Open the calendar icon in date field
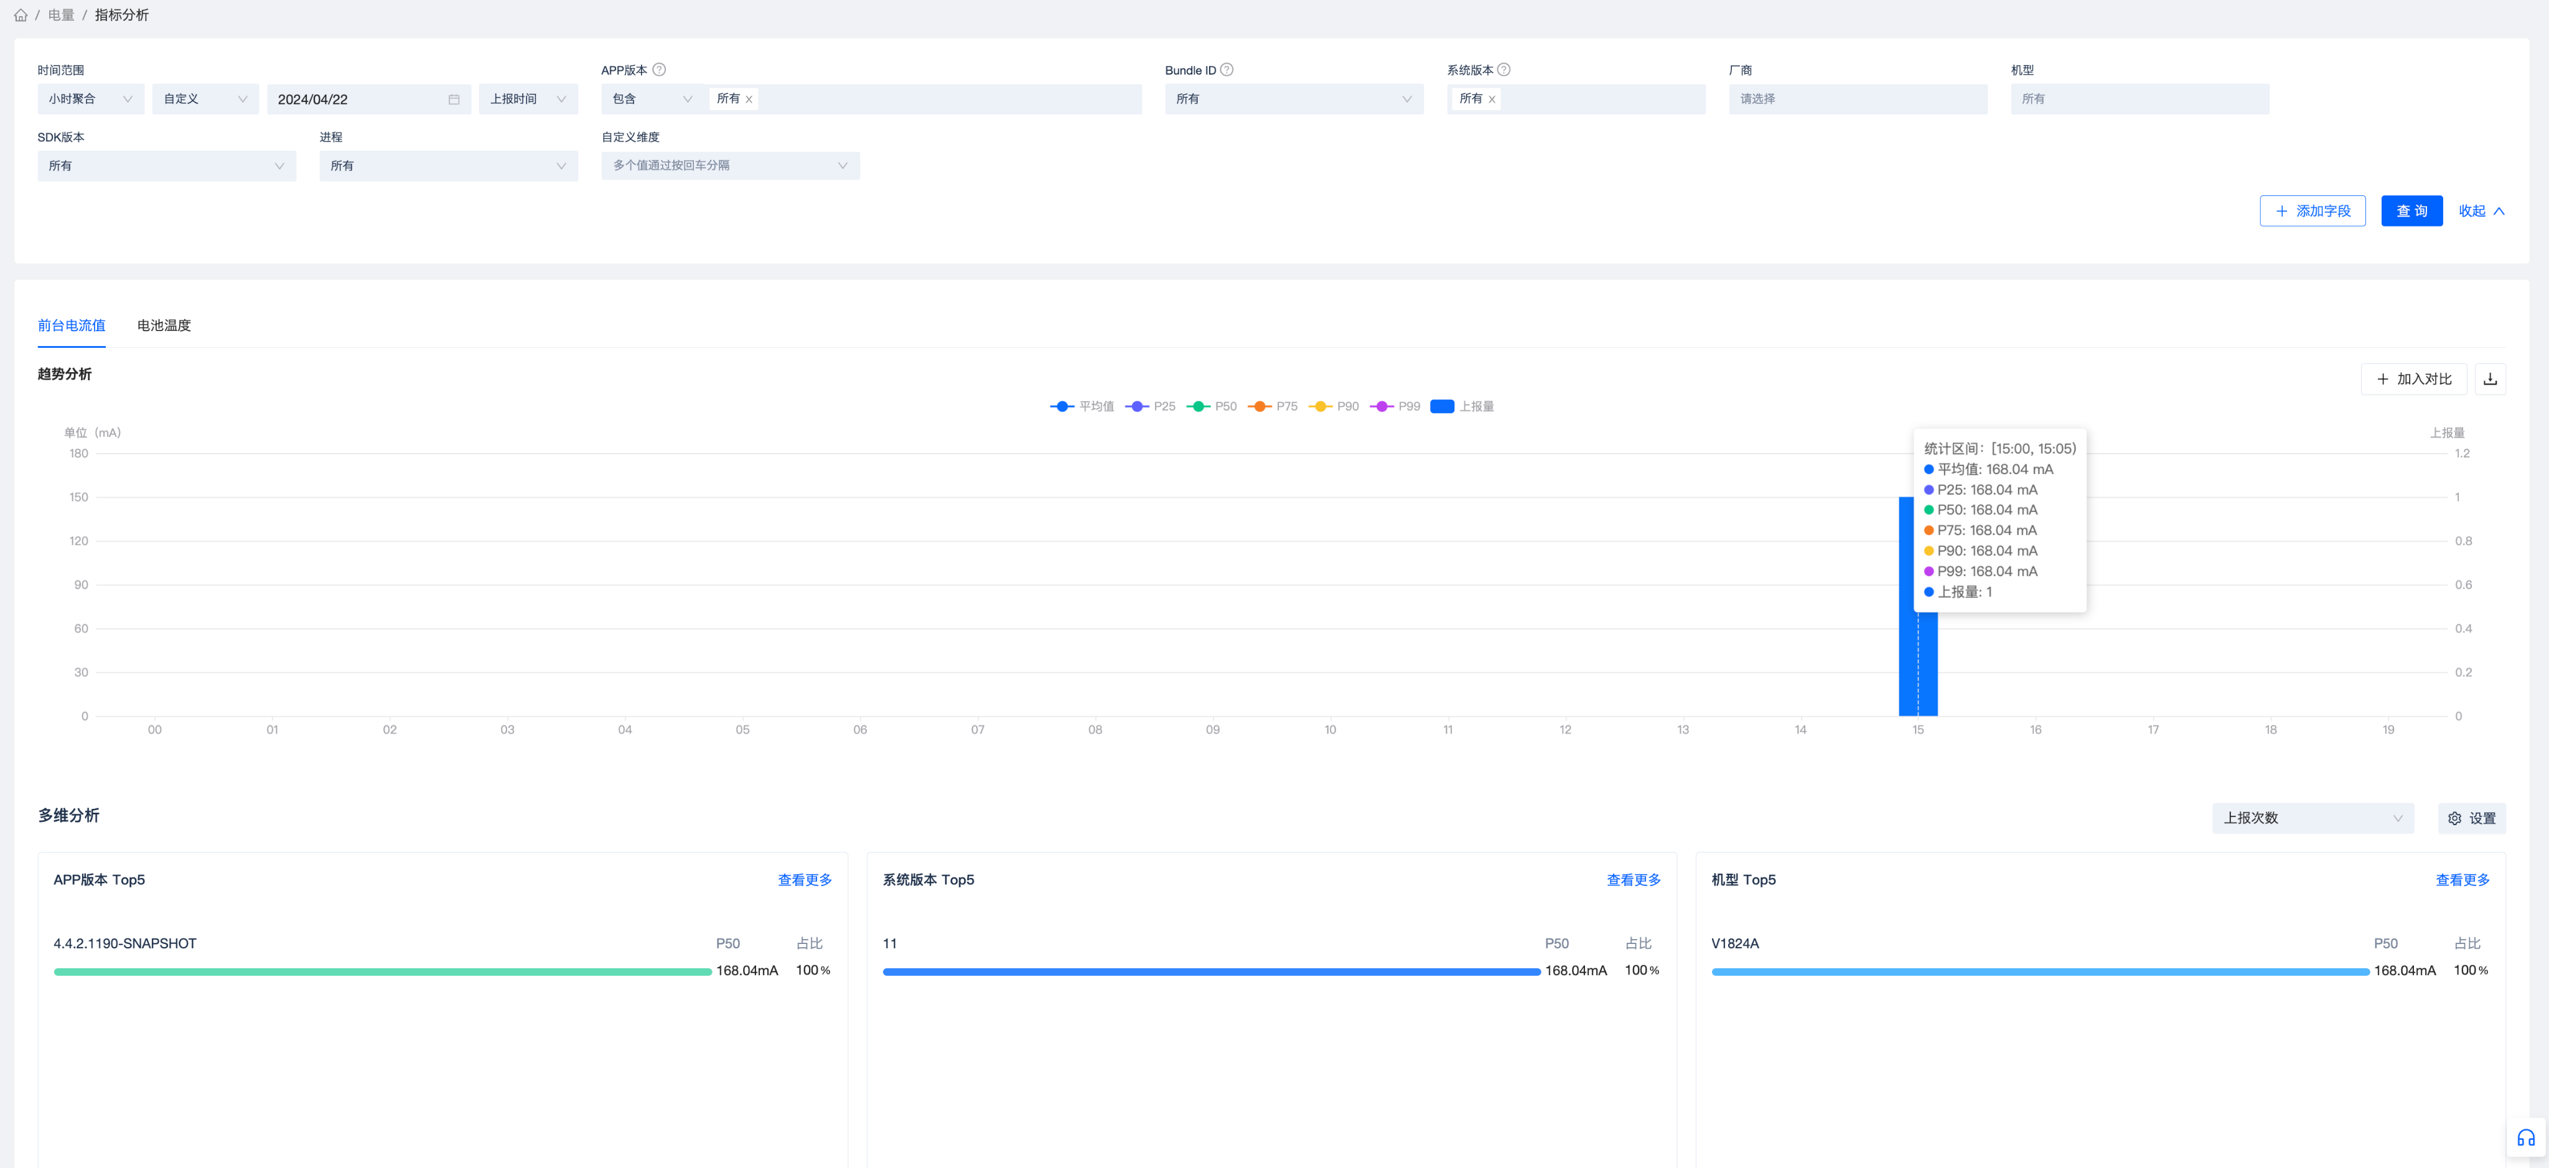 (x=453, y=99)
